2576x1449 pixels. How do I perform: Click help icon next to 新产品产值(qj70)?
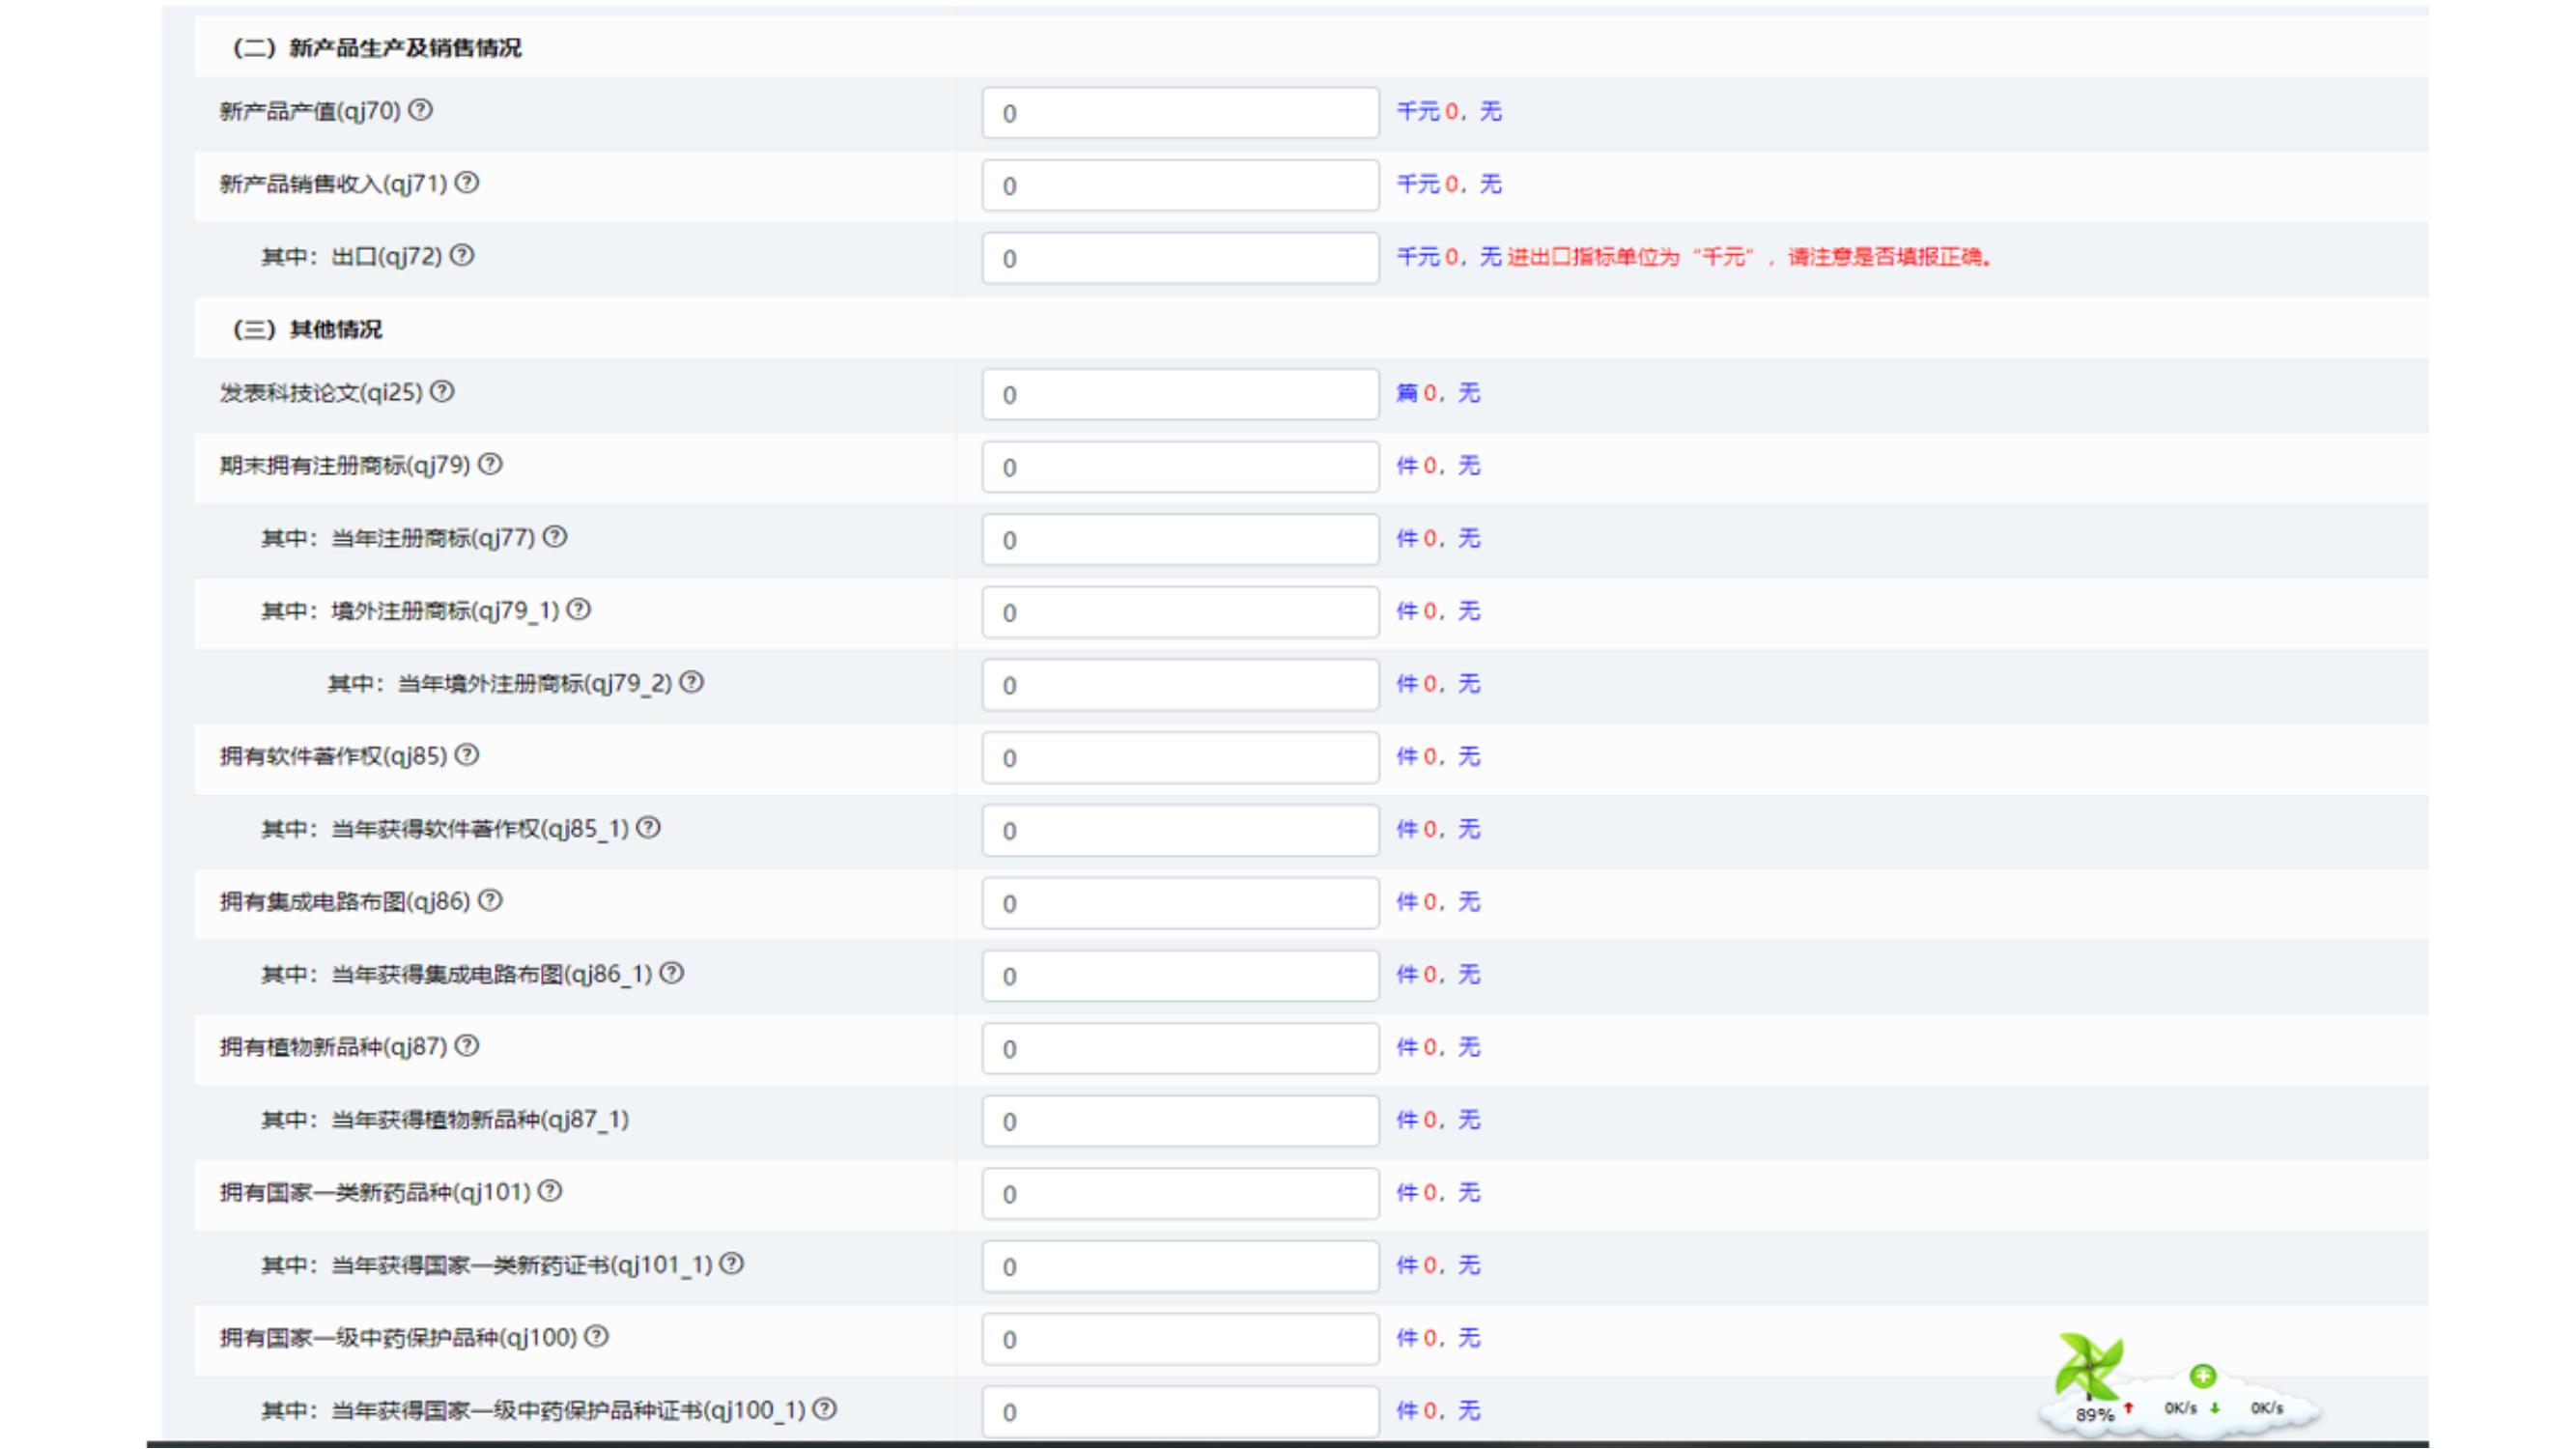(421, 110)
